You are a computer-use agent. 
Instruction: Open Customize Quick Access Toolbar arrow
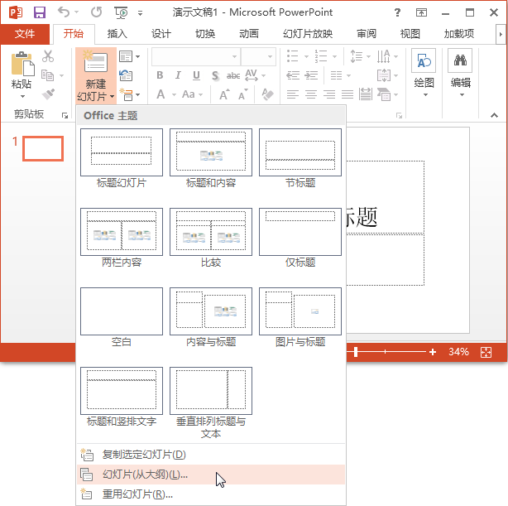tap(141, 13)
